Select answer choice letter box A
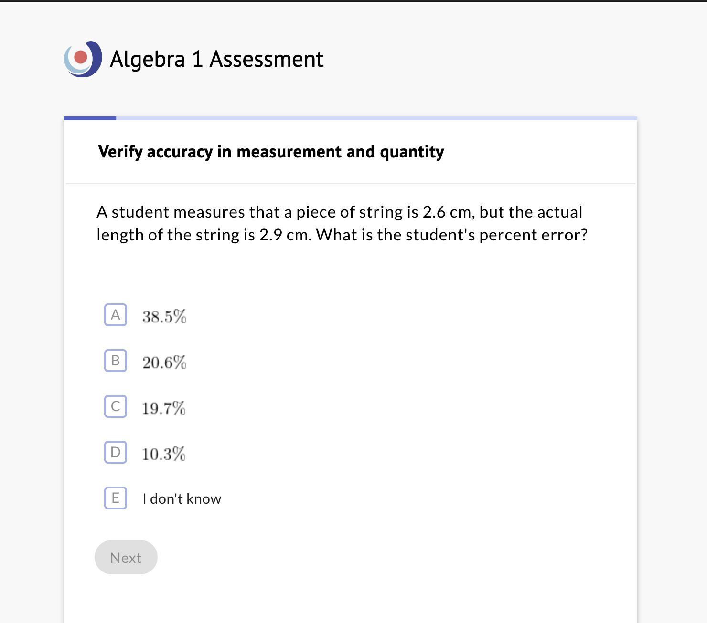This screenshot has height=623, width=707. click(116, 315)
